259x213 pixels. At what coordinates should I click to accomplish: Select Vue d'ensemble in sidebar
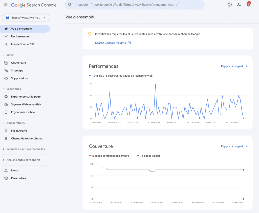25,29
